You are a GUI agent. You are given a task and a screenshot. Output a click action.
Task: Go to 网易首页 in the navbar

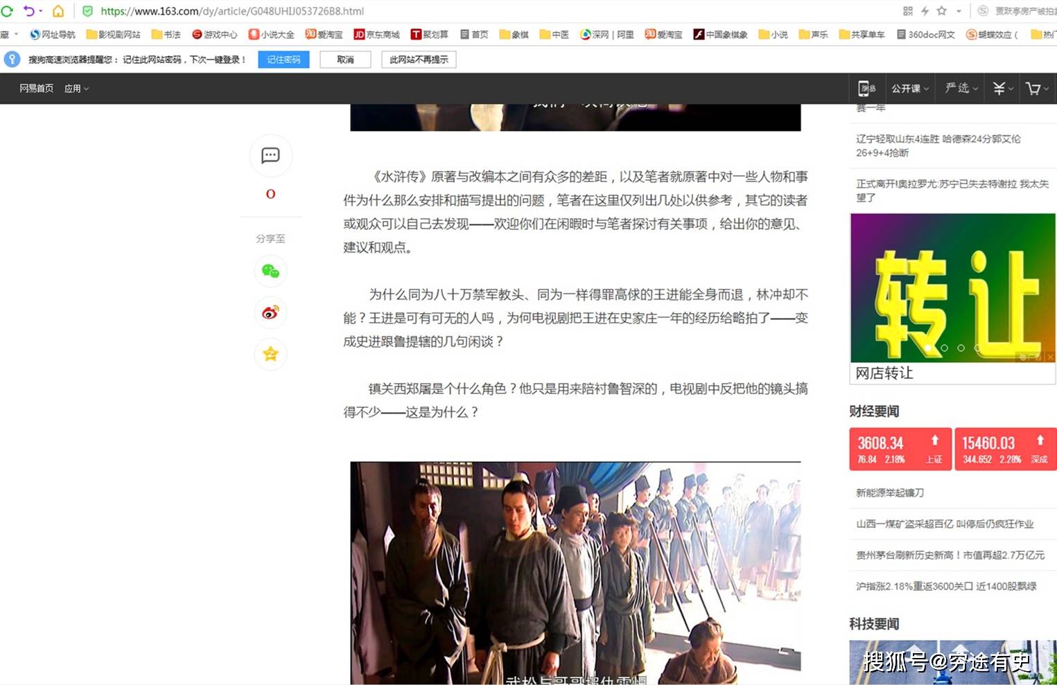tap(37, 89)
